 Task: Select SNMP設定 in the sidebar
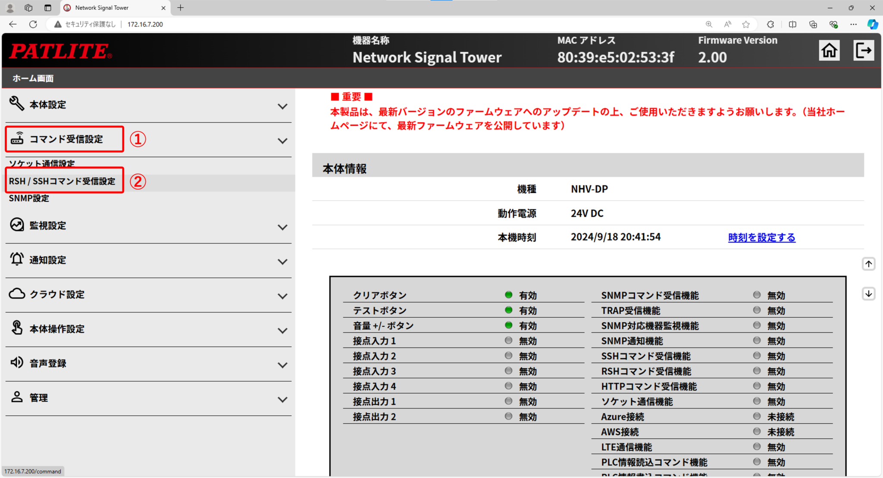click(28, 198)
